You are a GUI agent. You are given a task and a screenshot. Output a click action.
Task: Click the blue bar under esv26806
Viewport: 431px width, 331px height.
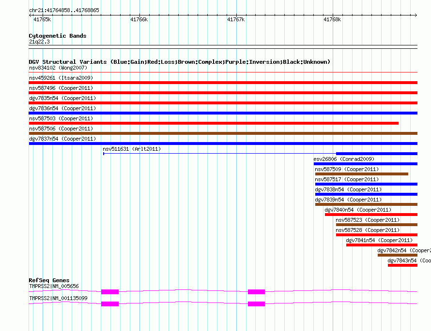[x=366, y=164]
